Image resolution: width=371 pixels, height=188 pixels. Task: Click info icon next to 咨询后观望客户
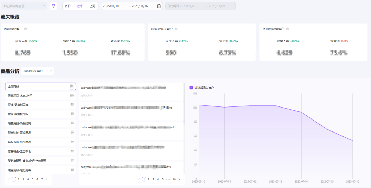coord(287,29)
